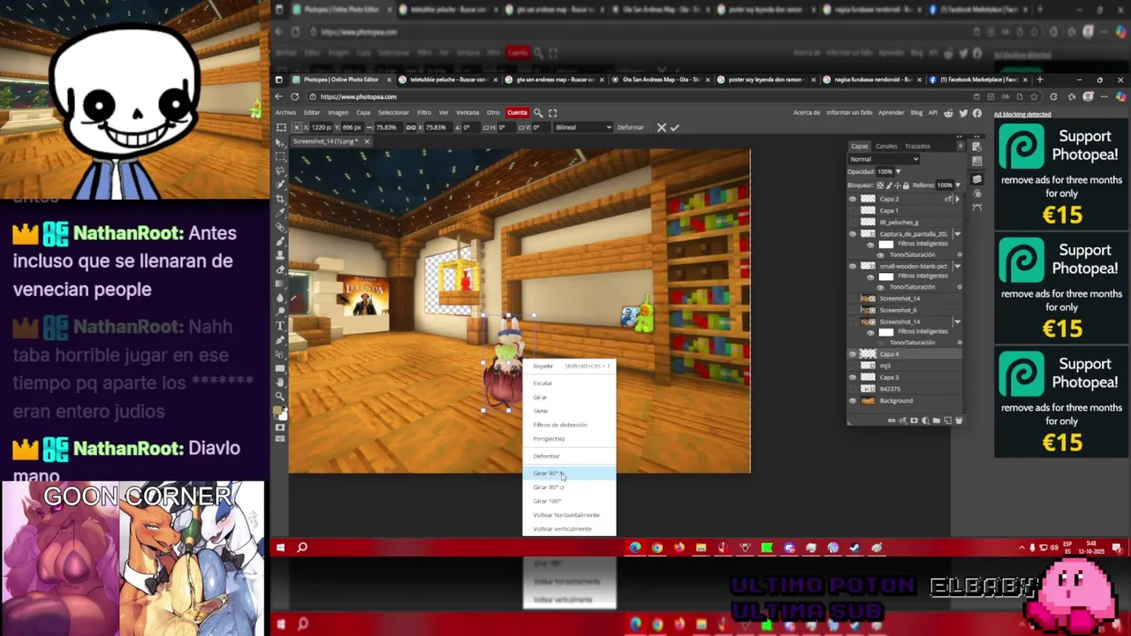The height and width of the screenshot is (636, 1131).
Task: Switch to the Trazados tab
Action: pos(917,146)
